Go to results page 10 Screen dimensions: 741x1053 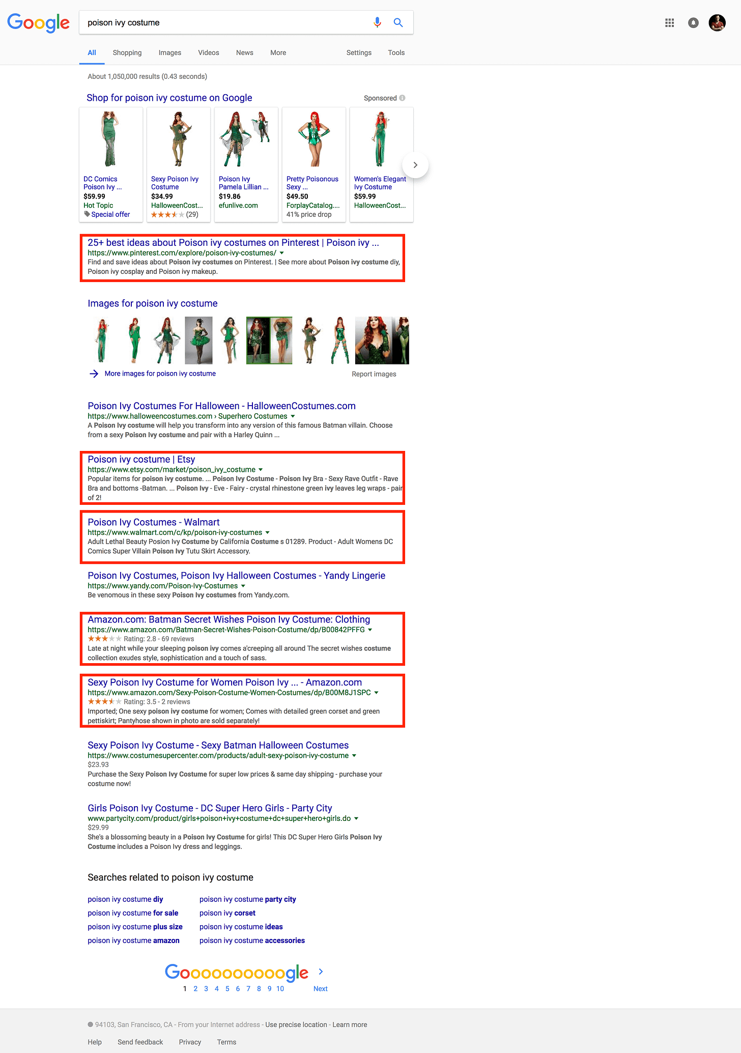[x=280, y=988]
